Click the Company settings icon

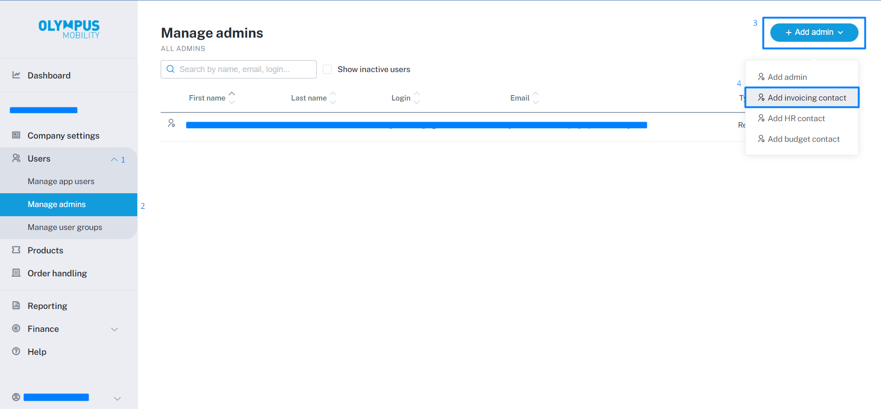pos(16,135)
